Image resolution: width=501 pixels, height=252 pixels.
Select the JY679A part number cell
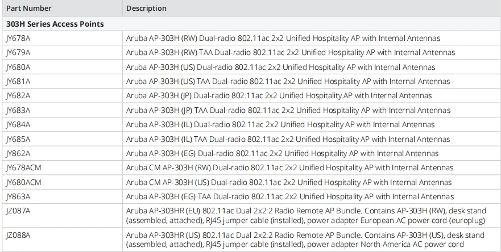18,52
